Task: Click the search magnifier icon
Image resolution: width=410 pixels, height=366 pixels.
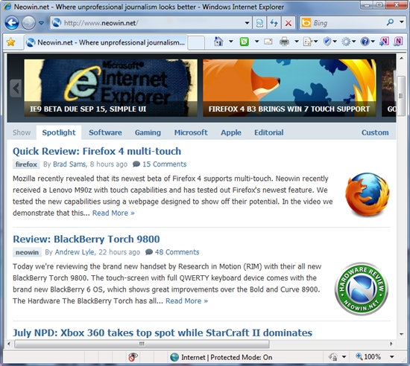Action: pyautogui.click(x=390, y=22)
